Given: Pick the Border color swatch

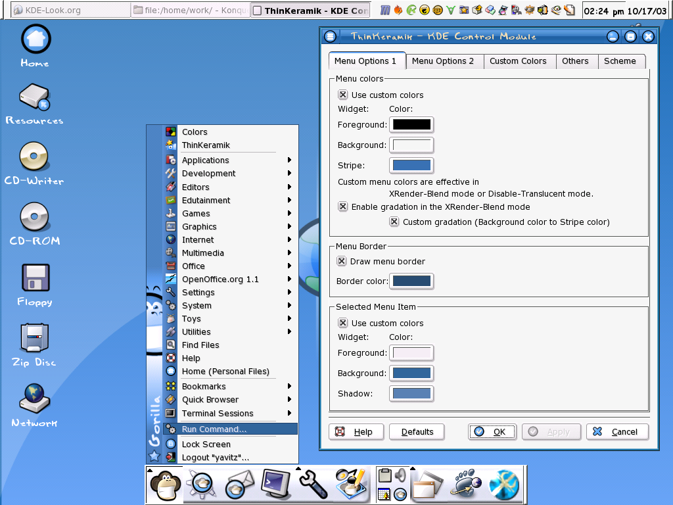Looking at the screenshot, I should (411, 281).
